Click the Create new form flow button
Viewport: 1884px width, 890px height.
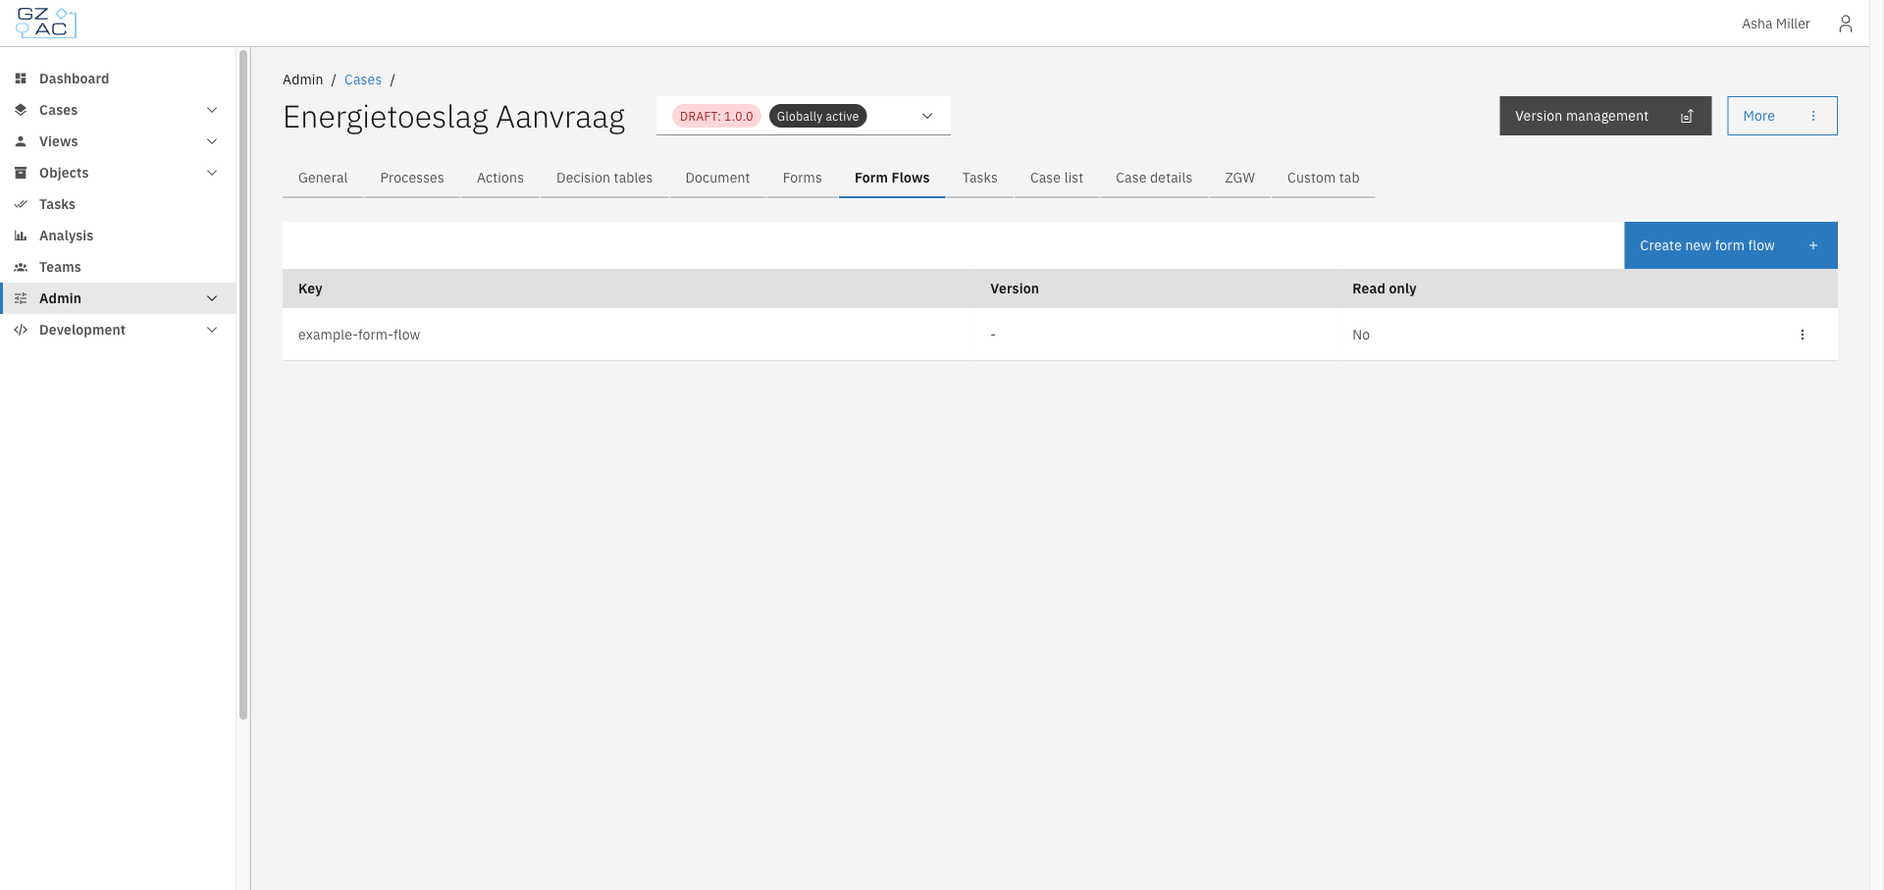click(1731, 245)
